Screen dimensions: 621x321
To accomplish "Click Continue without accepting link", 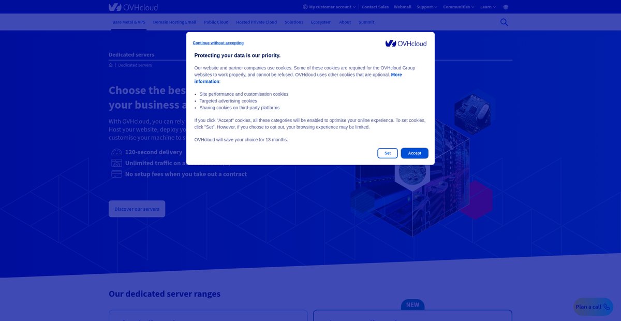I will [x=218, y=43].
